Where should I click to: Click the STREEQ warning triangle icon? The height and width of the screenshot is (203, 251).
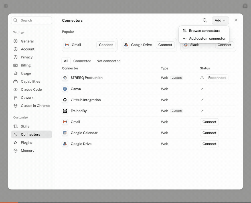[202, 78]
